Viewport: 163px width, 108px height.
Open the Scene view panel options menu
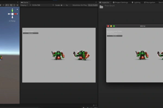click(18, 2)
